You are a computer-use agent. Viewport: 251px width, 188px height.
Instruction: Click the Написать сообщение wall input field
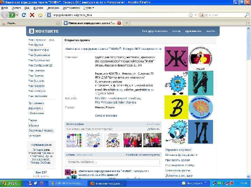pos(113,162)
